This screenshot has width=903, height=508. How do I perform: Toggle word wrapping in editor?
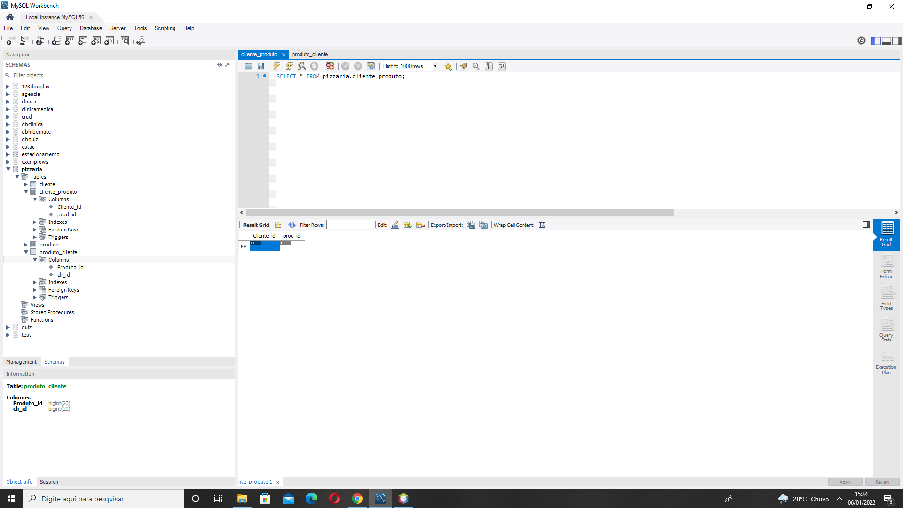click(x=502, y=66)
